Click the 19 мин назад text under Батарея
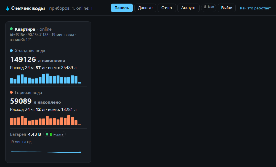This screenshot has height=167, width=276. (x=21, y=142)
